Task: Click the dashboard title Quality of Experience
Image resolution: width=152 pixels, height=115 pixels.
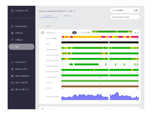Action: tap(57, 11)
